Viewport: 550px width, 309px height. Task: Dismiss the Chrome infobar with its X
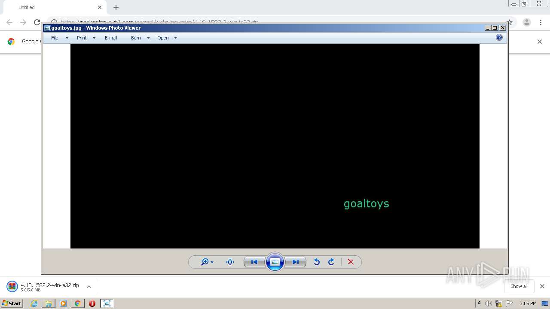pos(540,42)
